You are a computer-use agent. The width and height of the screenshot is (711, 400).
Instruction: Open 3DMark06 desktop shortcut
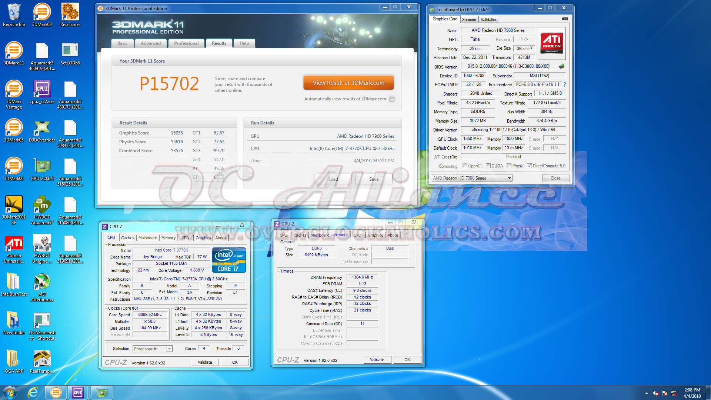(14, 169)
